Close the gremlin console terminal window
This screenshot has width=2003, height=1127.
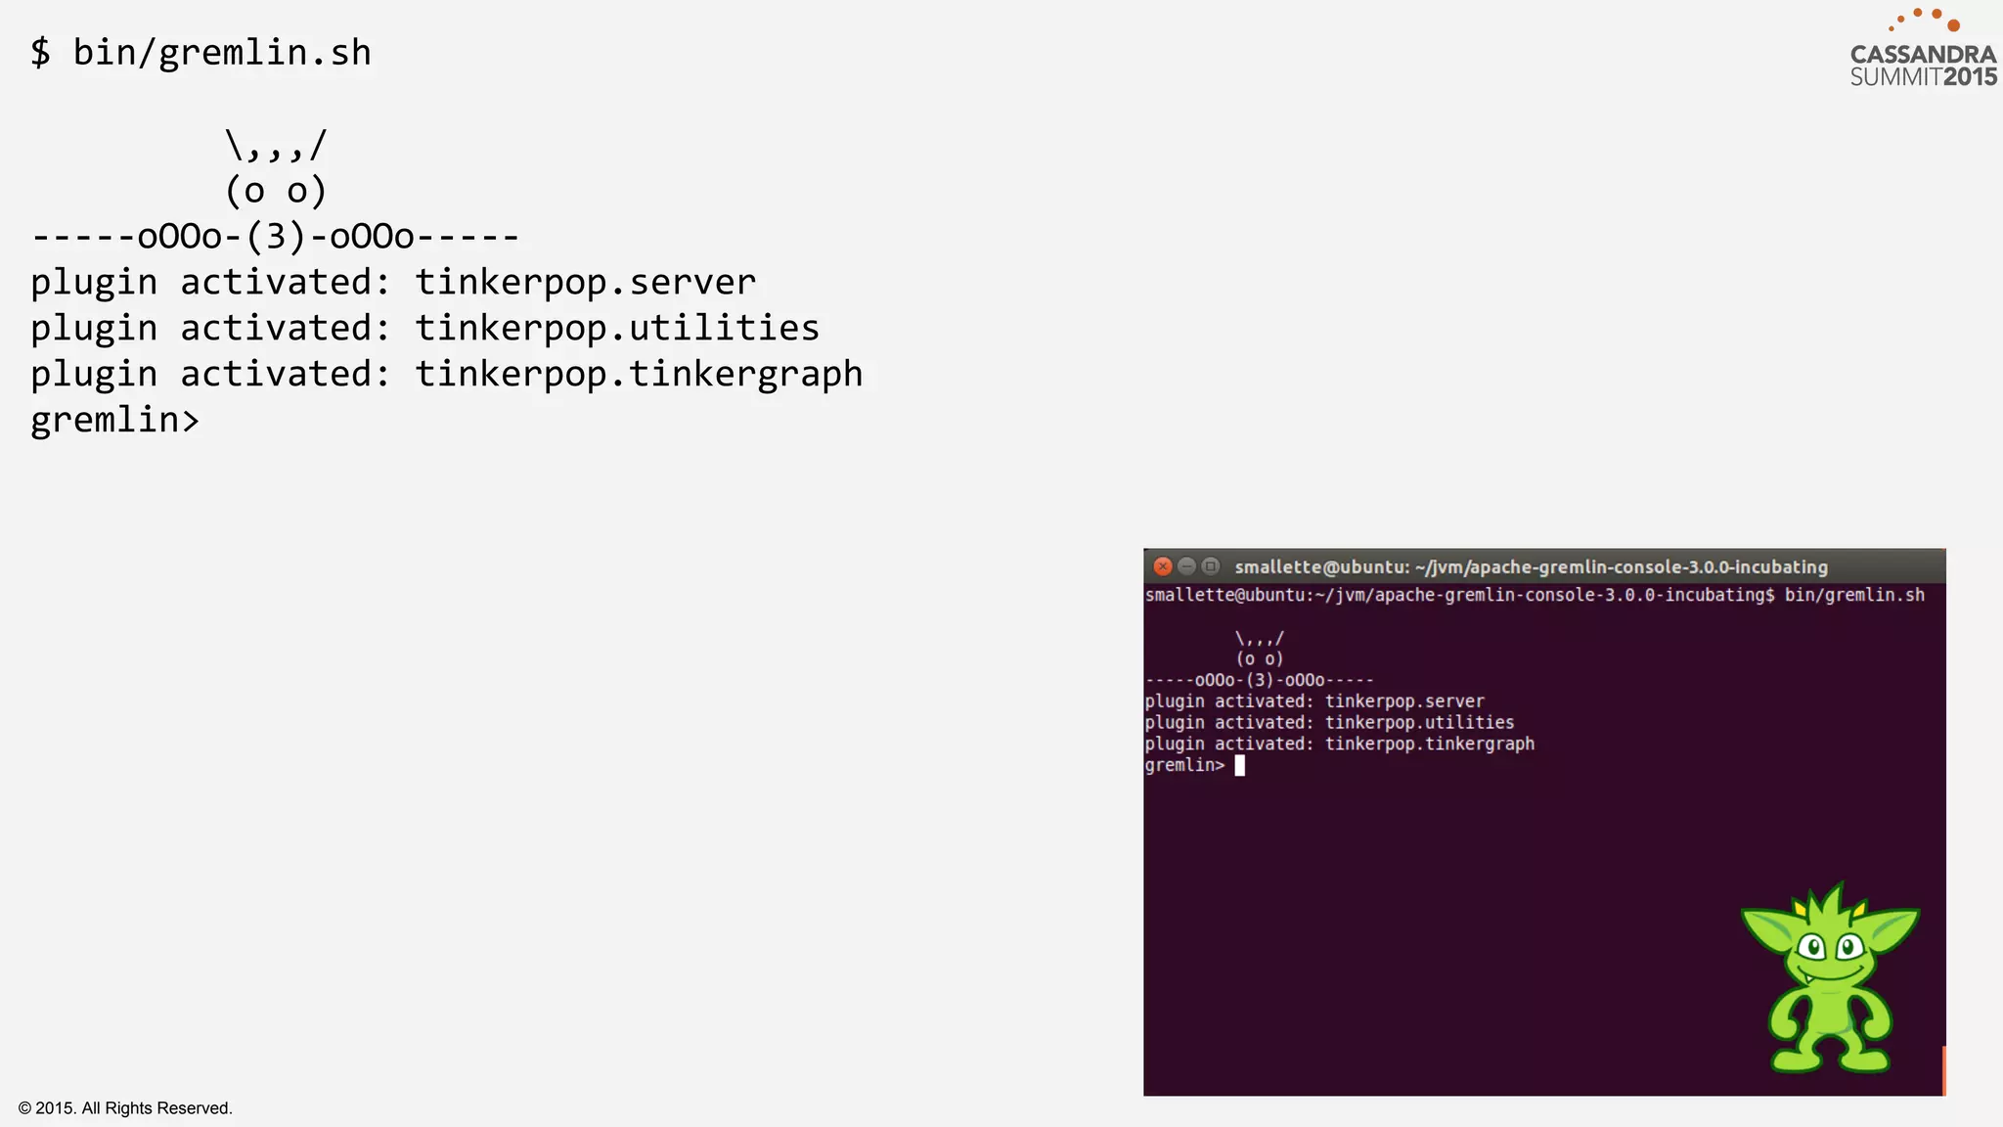(x=1162, y=566)
